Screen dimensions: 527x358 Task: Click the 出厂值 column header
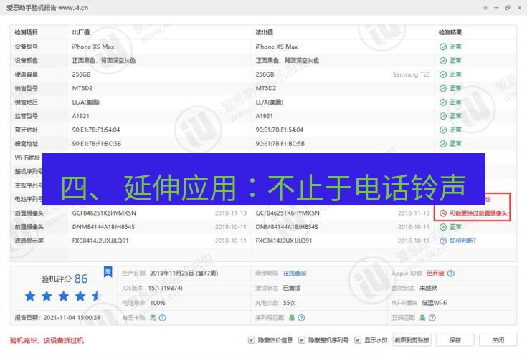(x=80, y=32)
